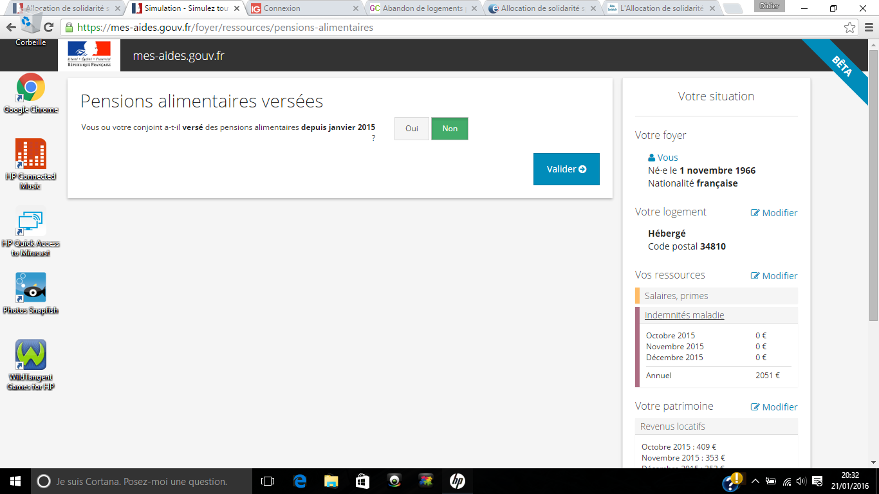Click the Code postal 34810 text
This screenshot has height=494, width=879.
687,246
